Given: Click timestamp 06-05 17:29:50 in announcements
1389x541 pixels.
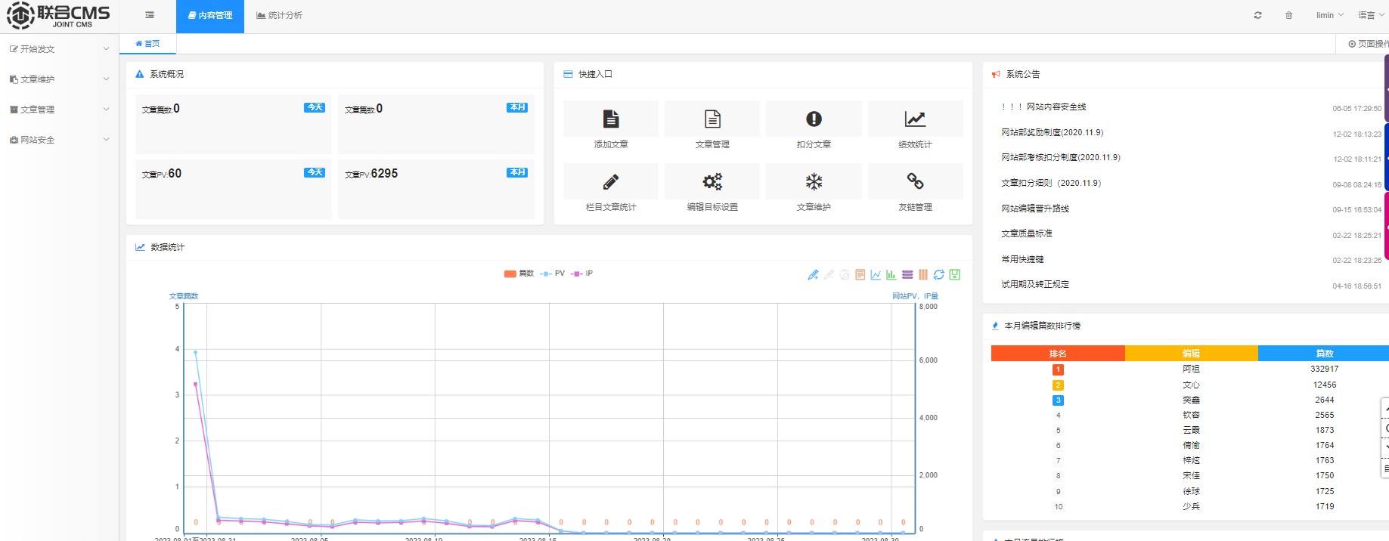Looking at the screenshot, I should point(1356,109).
